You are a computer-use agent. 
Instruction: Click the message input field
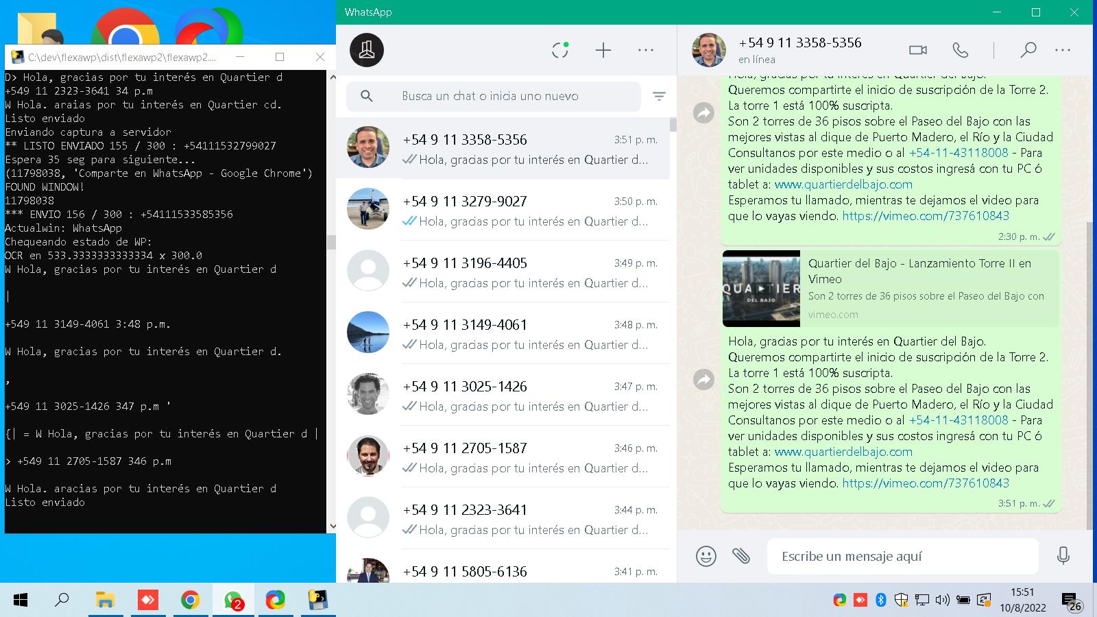902,556
